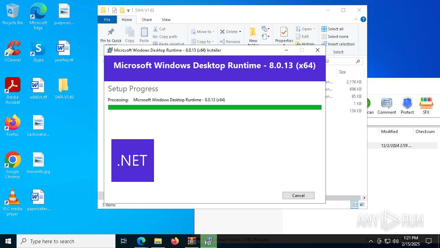Select the 2,176 KB file size cell
This screenshot has height=248, width=440.
[x=354, y=82]
